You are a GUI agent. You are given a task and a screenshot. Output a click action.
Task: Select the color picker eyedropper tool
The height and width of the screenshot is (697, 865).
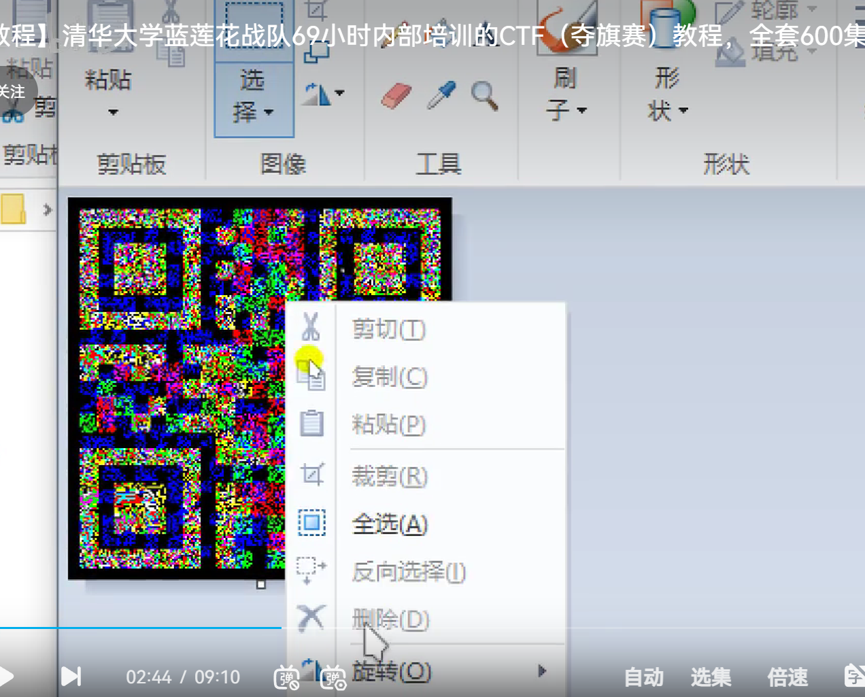click(441, 95)
